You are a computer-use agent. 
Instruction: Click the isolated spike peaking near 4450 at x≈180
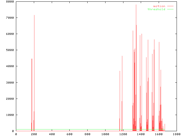click(x=32, y=59)
